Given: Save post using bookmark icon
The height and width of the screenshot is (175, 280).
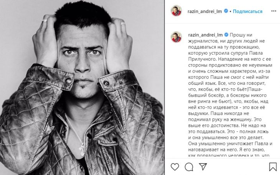Looking at the screenshot, I should (273, 167).
